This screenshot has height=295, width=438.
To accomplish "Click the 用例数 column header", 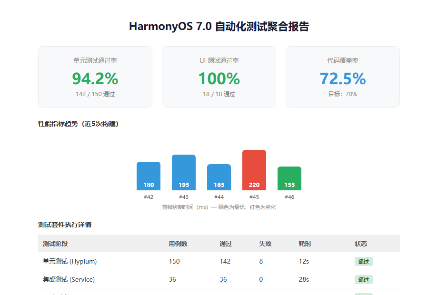I will click(x=178, y=244).
